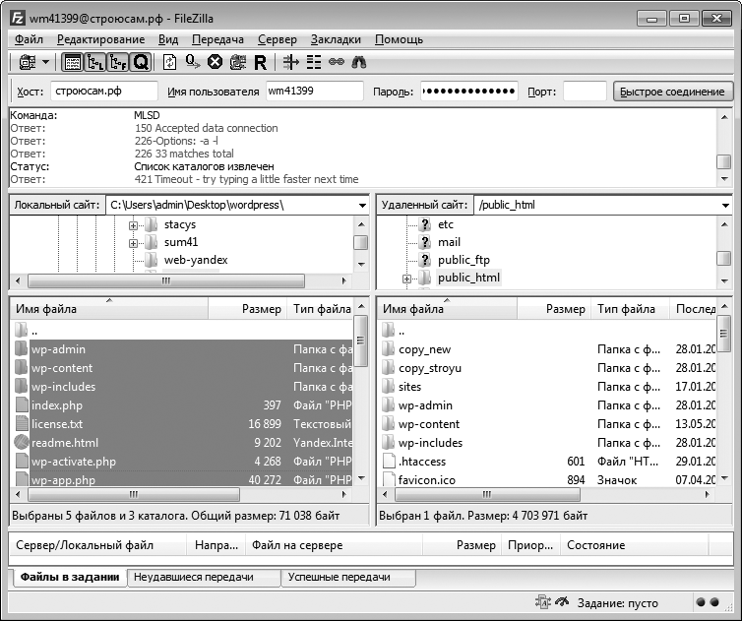Open directory comparison icon
Screen dimensions: 742x621
point(314,62)
